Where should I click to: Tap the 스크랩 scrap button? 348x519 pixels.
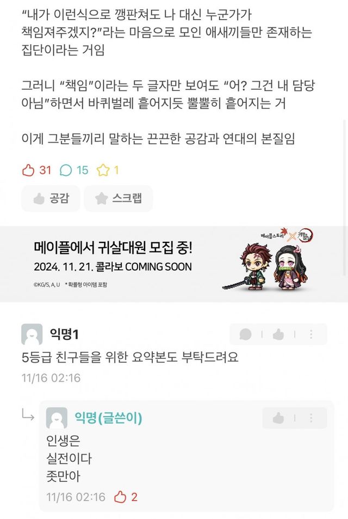pos(119,198)
